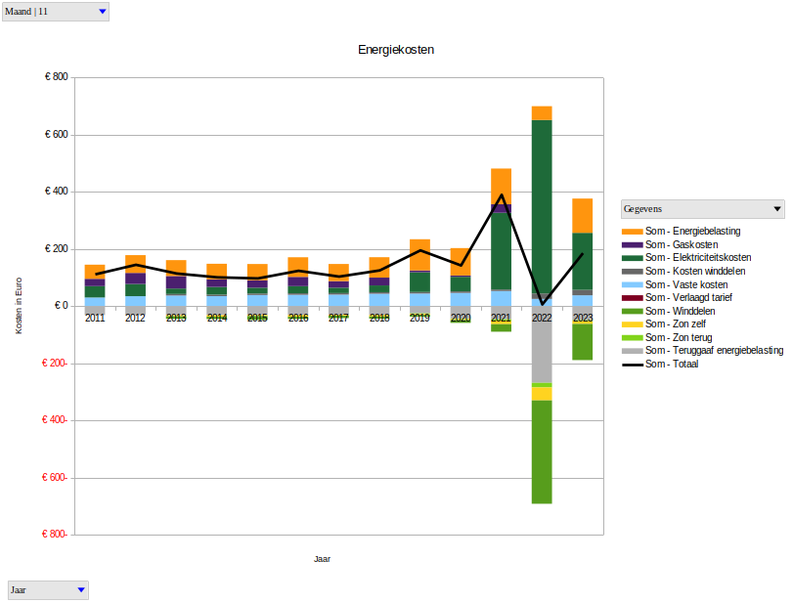Click the orange Energiebelasting legend swatch
This screenshot has width=793, height=603.
pos(632,231)
